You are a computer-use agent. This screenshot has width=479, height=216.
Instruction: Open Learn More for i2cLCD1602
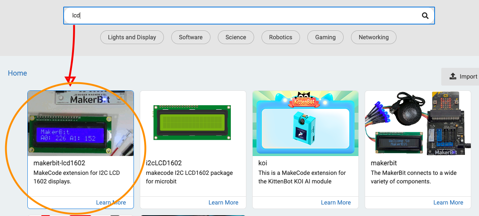(223, 202)
